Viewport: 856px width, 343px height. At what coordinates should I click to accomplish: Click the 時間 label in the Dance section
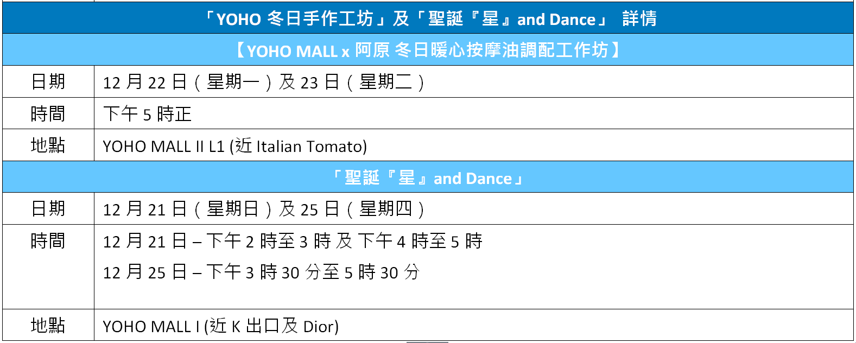pos(48,240)
